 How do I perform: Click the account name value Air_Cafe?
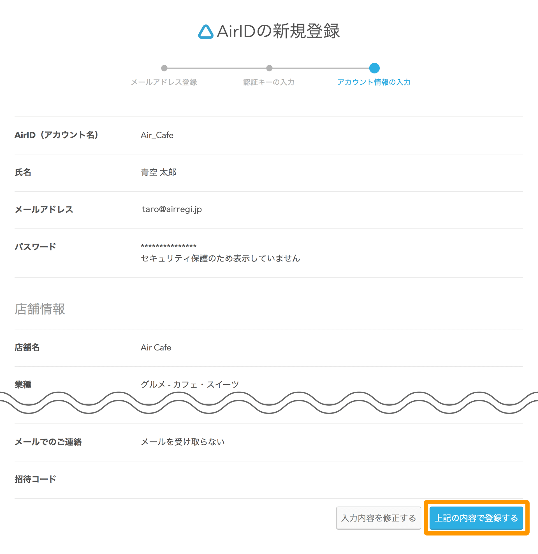[157, 135]
